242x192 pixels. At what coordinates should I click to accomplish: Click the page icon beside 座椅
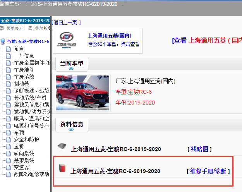click(9, 146)
